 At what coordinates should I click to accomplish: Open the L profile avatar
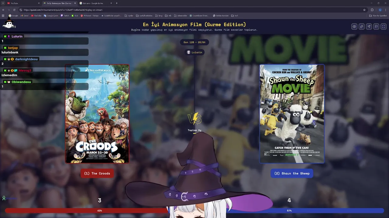tap(380, 10)
